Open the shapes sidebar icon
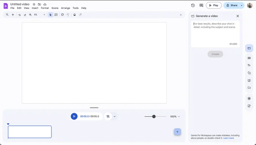Screen dimensions: 256x145 tap(249, 73)
